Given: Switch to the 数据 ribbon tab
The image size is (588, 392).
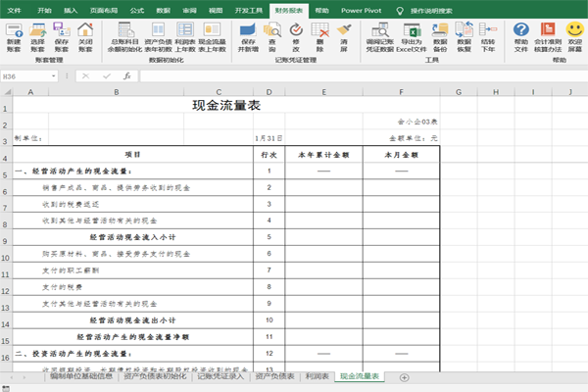Looking at the screenshot, I should click(x=163, y=11).
